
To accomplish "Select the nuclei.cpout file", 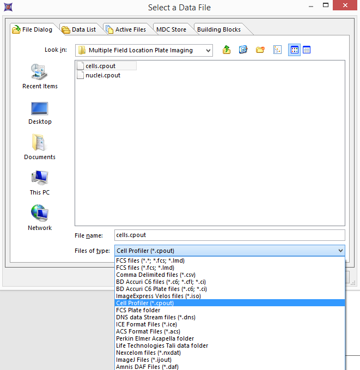I will 103,75.
